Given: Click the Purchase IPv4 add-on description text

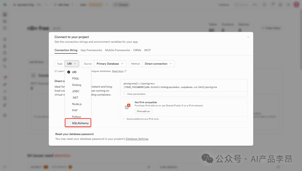Looking at the screenshot, I should pos(169,106).
